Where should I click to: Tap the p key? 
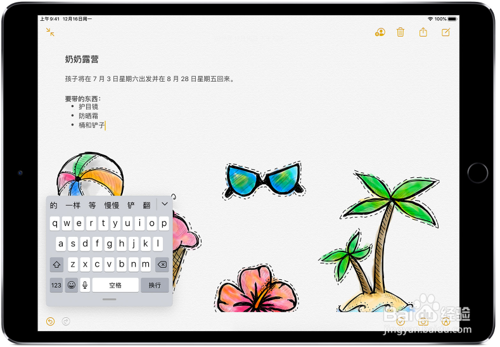(x=164, y=224)
